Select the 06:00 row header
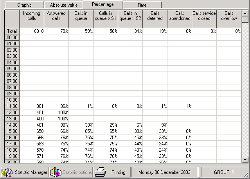 (12, 75)
